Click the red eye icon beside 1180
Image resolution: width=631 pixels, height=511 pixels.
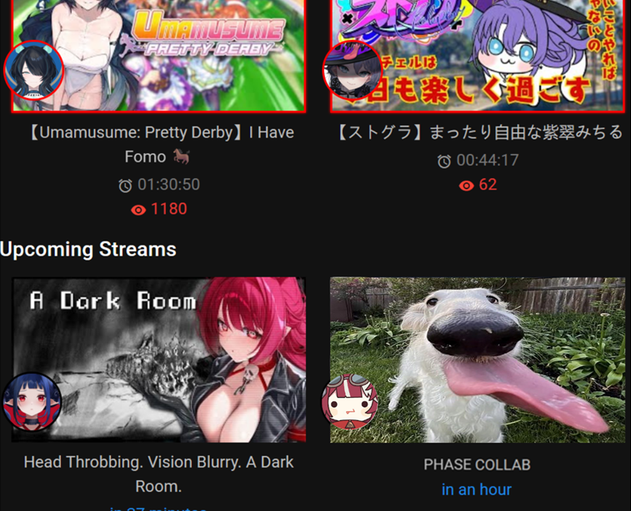[138, 210]
